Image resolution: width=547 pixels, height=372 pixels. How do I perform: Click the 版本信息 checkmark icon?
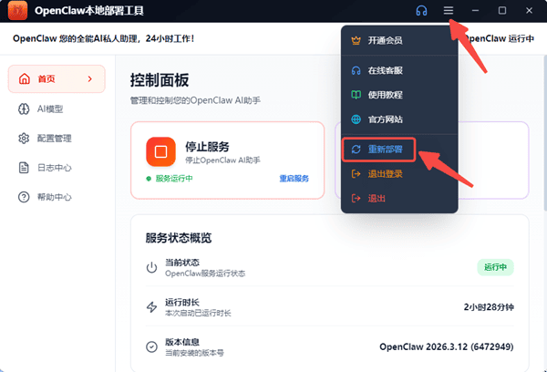pyautogui.click(x=151, y=346)
